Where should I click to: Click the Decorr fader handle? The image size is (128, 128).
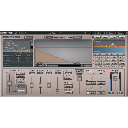[58, 92]
